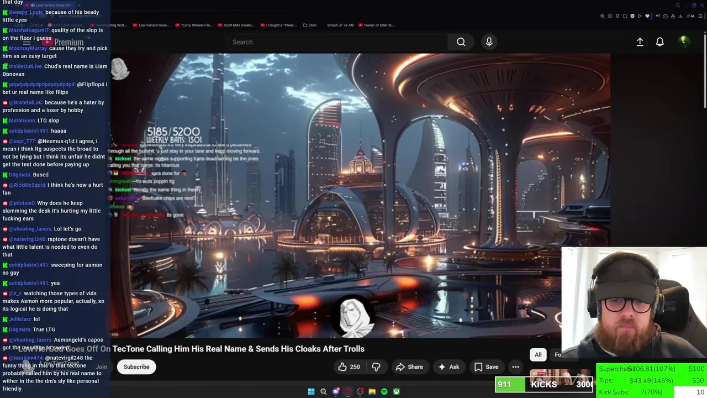
Task: Click the Subscribe button
Action: tap(136, 367)
